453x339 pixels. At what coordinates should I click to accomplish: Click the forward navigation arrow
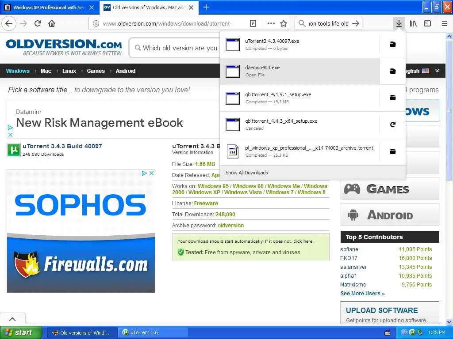(x=23, y=23)
